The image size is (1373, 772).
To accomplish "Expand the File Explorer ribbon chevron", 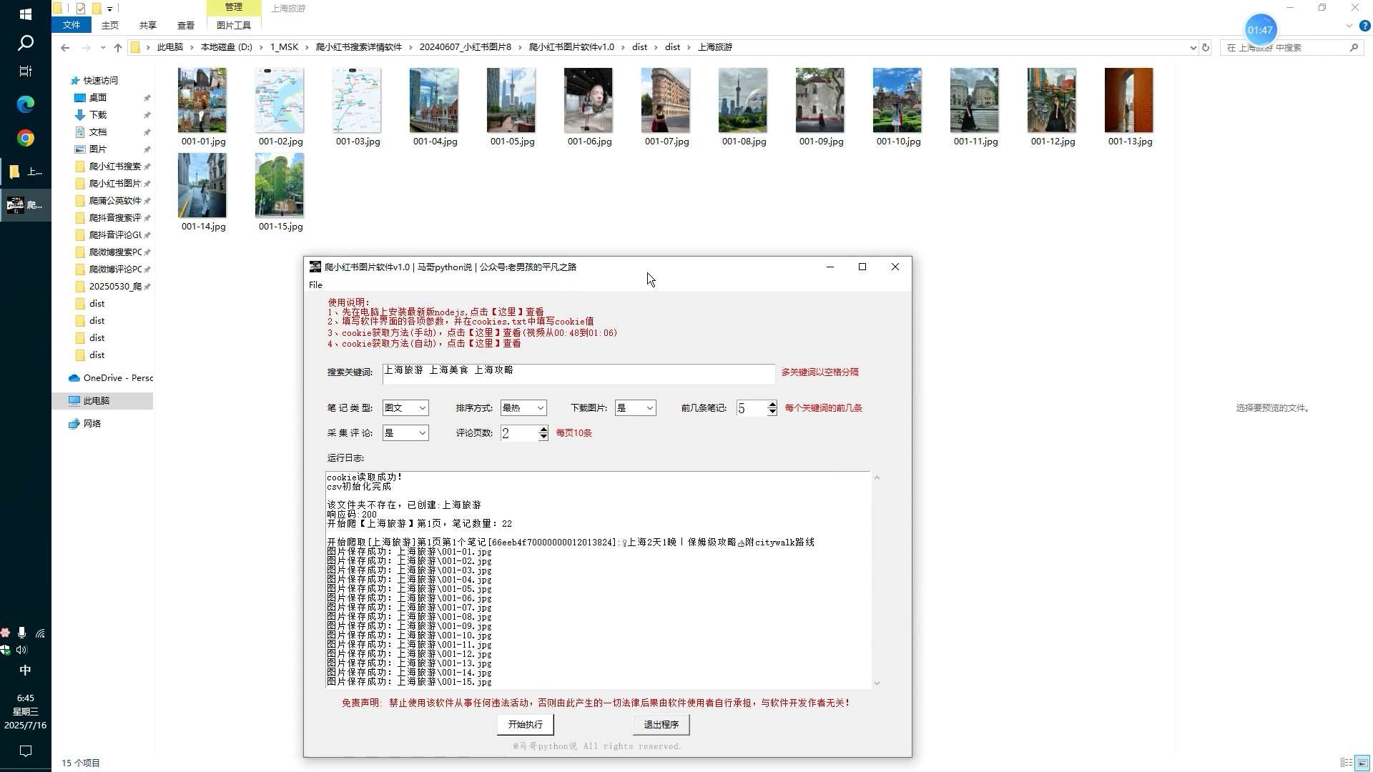I will coord(1349,26).
